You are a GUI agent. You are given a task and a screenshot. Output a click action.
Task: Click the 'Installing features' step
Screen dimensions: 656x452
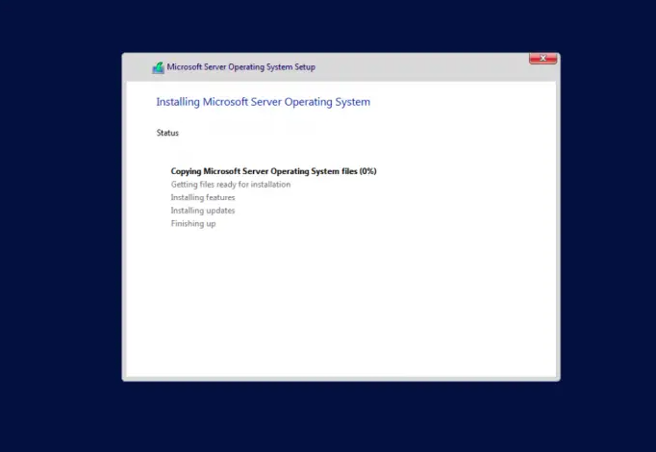[x=203, y=197]
